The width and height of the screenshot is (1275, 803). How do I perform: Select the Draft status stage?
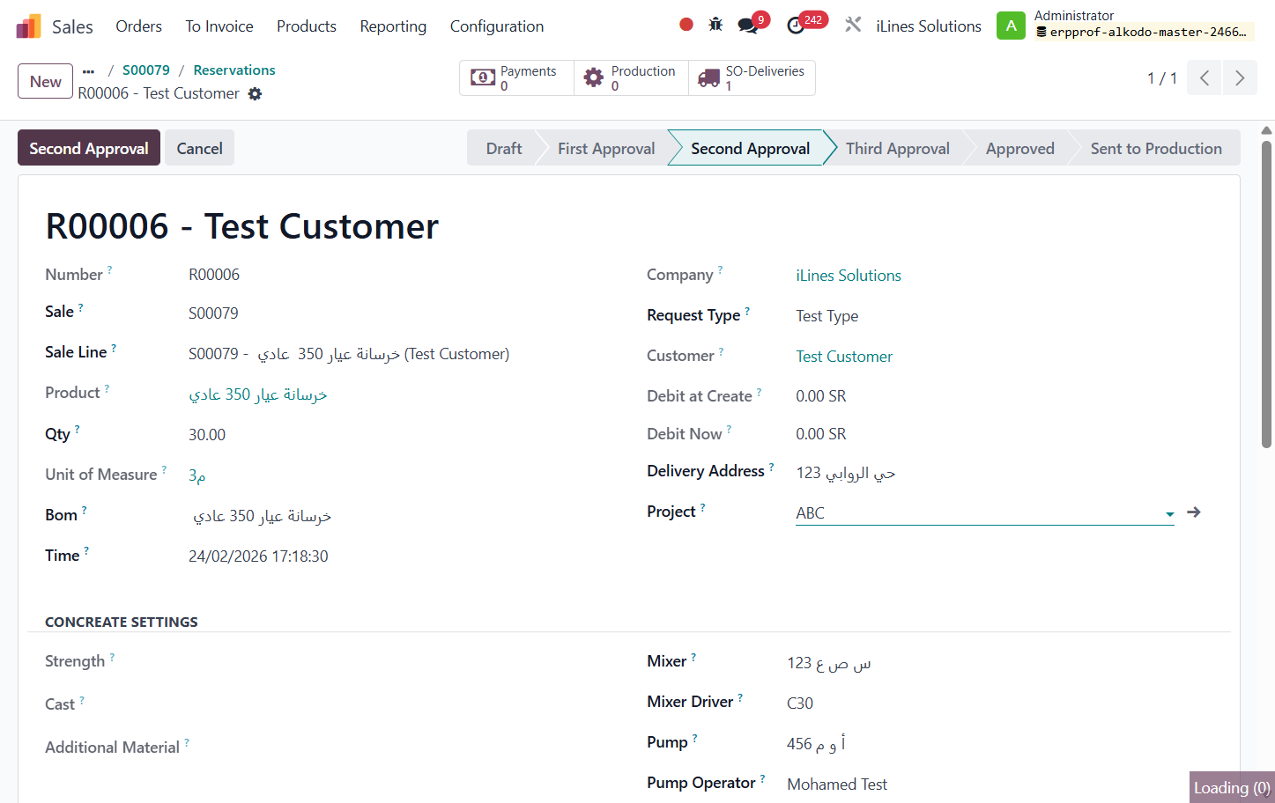[x=503, y=148]
